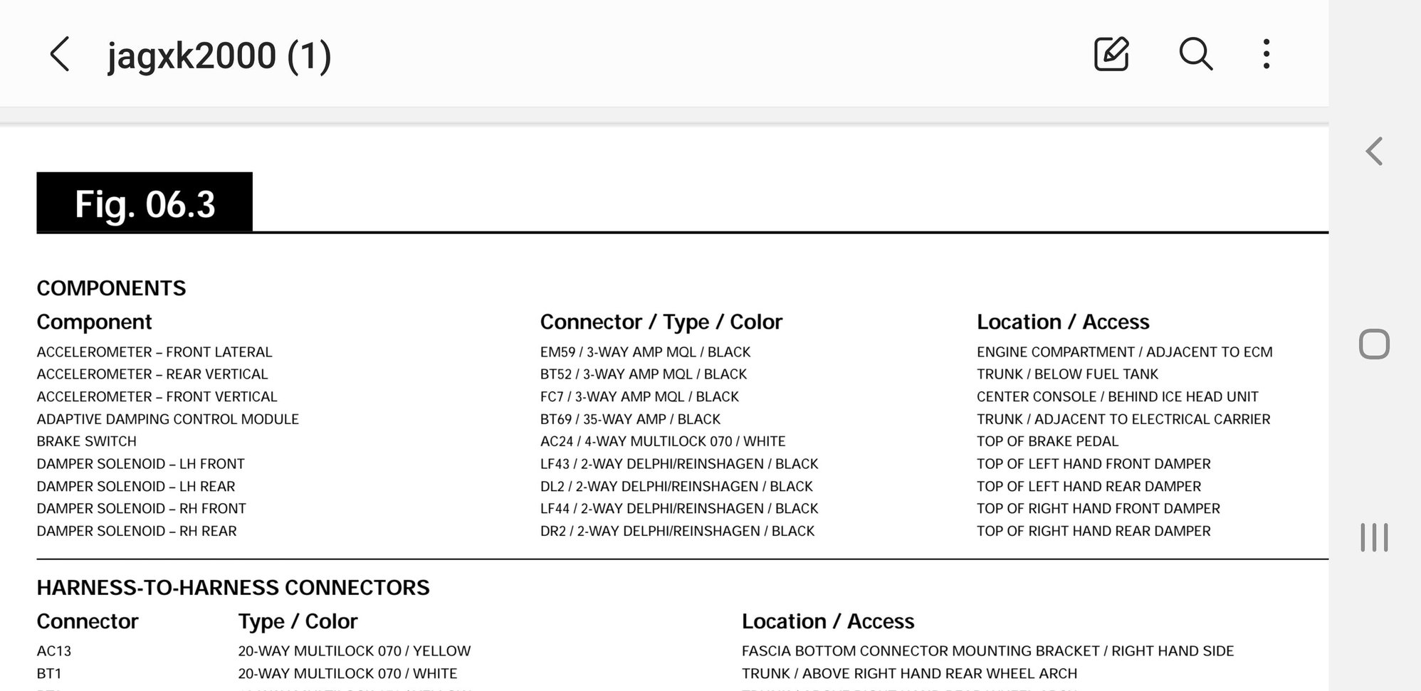The height and width of the screenshot is (691, 1421).
Task: Tap the Fig. 06.3 heading box
Action: [x=145, y=204]
